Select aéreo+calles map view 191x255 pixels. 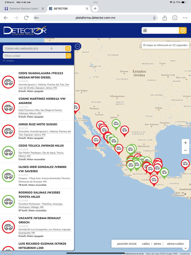point(175,244)
